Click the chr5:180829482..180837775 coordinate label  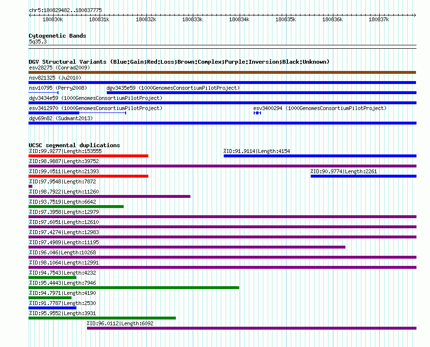65,10
